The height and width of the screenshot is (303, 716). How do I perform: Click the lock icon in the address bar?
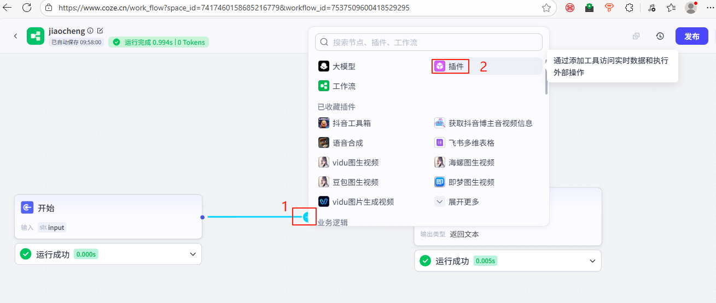click(49, 8)
